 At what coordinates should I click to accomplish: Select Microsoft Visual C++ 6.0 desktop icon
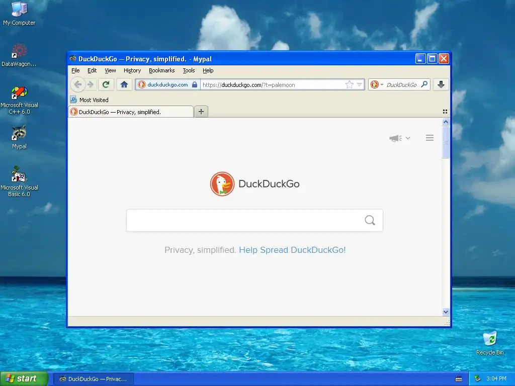pos(19,100)
